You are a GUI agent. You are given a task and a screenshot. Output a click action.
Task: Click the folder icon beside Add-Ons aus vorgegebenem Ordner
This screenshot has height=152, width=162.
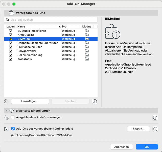click(x=6, y=129)
